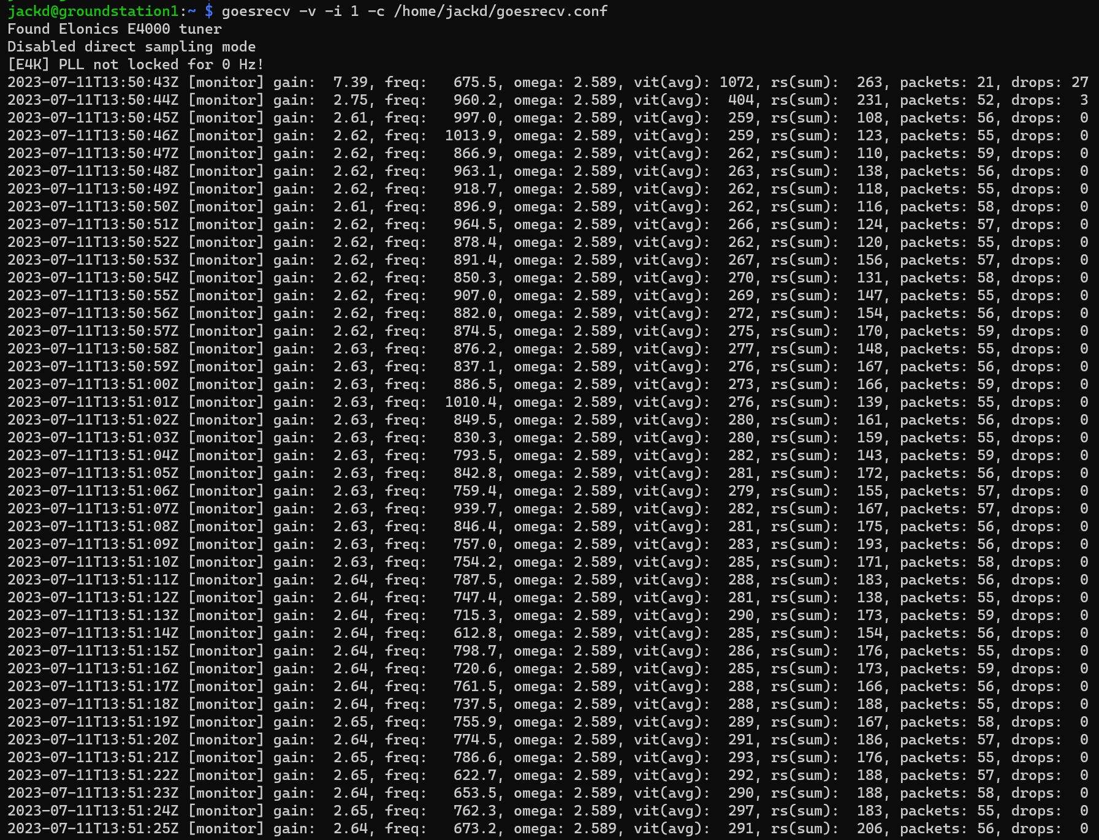Click timestamp 2023-07-11T13:50:50Z

[93, 206]
